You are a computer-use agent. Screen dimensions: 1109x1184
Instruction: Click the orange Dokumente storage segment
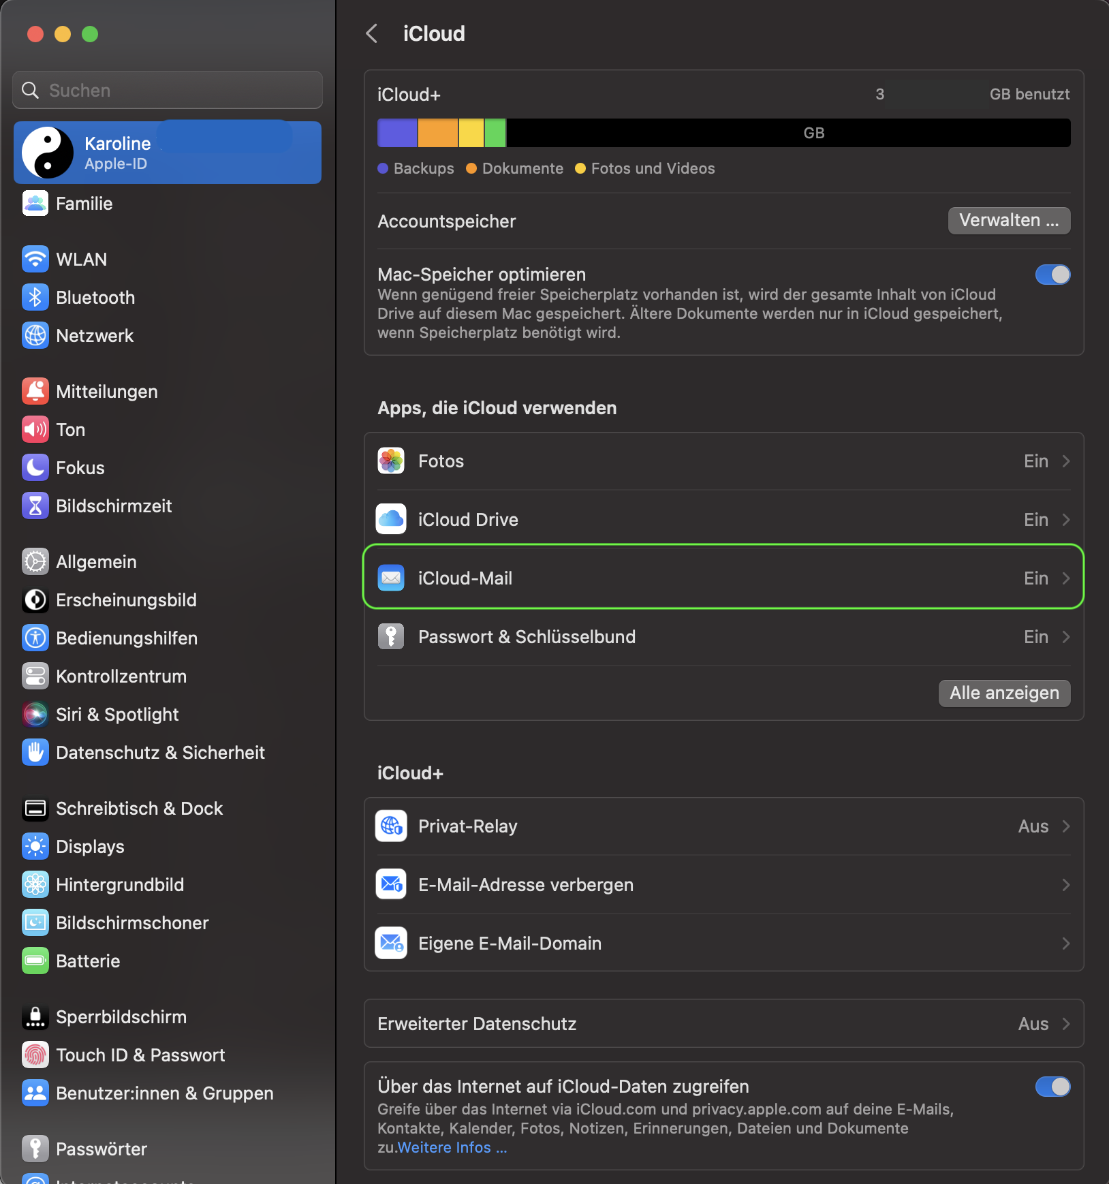click(438, 133)
